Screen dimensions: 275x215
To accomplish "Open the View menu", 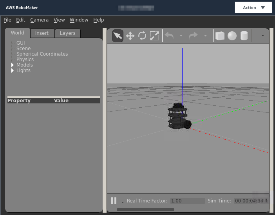I will [x=59, y=20].
